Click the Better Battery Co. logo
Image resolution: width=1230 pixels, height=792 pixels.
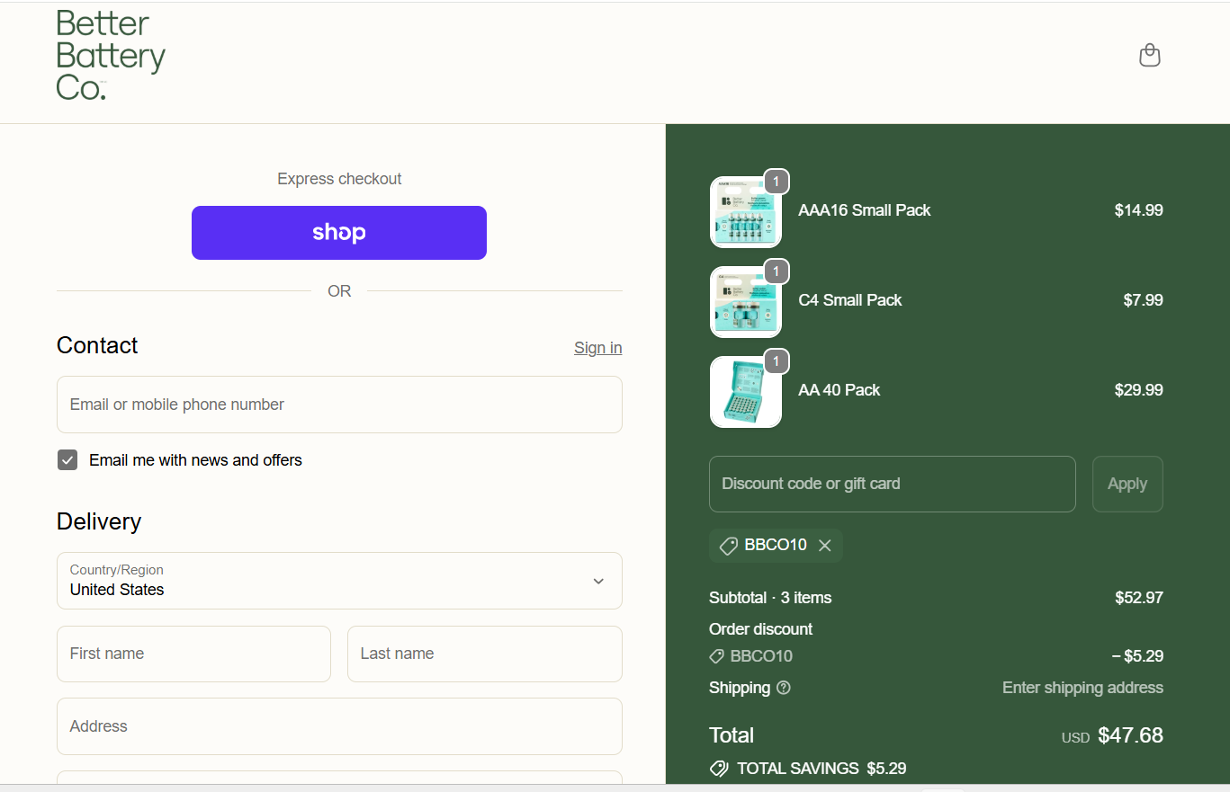tap(111, 55)
